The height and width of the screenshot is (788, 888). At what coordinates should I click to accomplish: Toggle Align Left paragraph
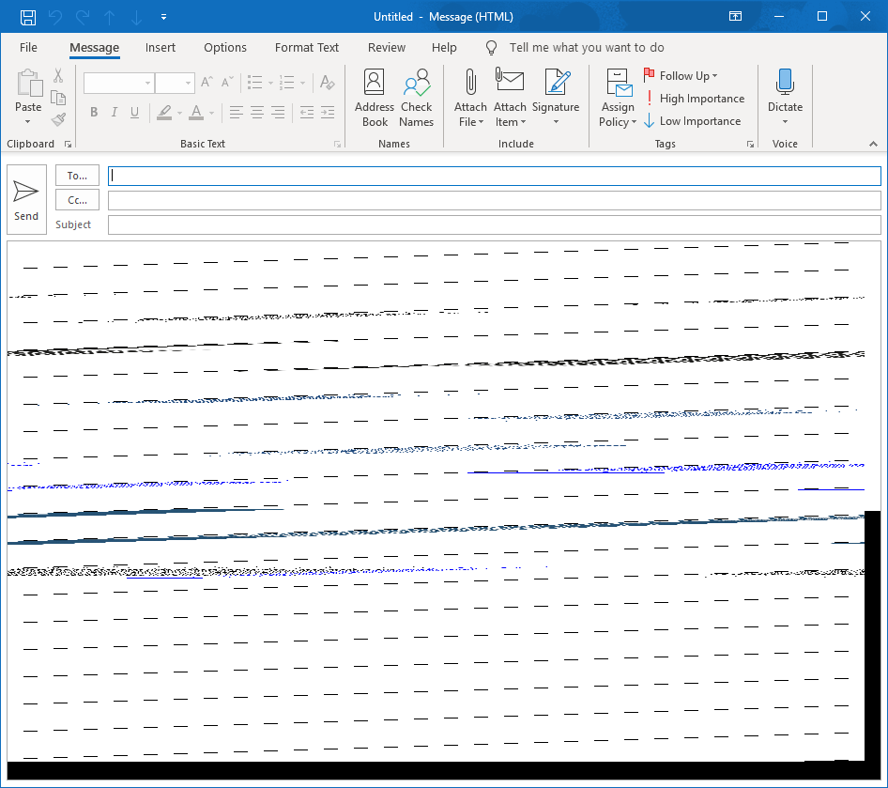click(237, 112)
